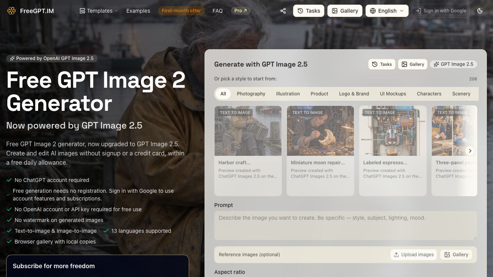
Task: Switch to the Photography tab
Action: click(x=251, y=94)
